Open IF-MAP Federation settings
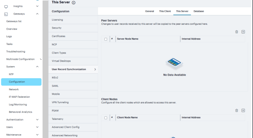The image size is (253, 138). click(x=19, y=97)
